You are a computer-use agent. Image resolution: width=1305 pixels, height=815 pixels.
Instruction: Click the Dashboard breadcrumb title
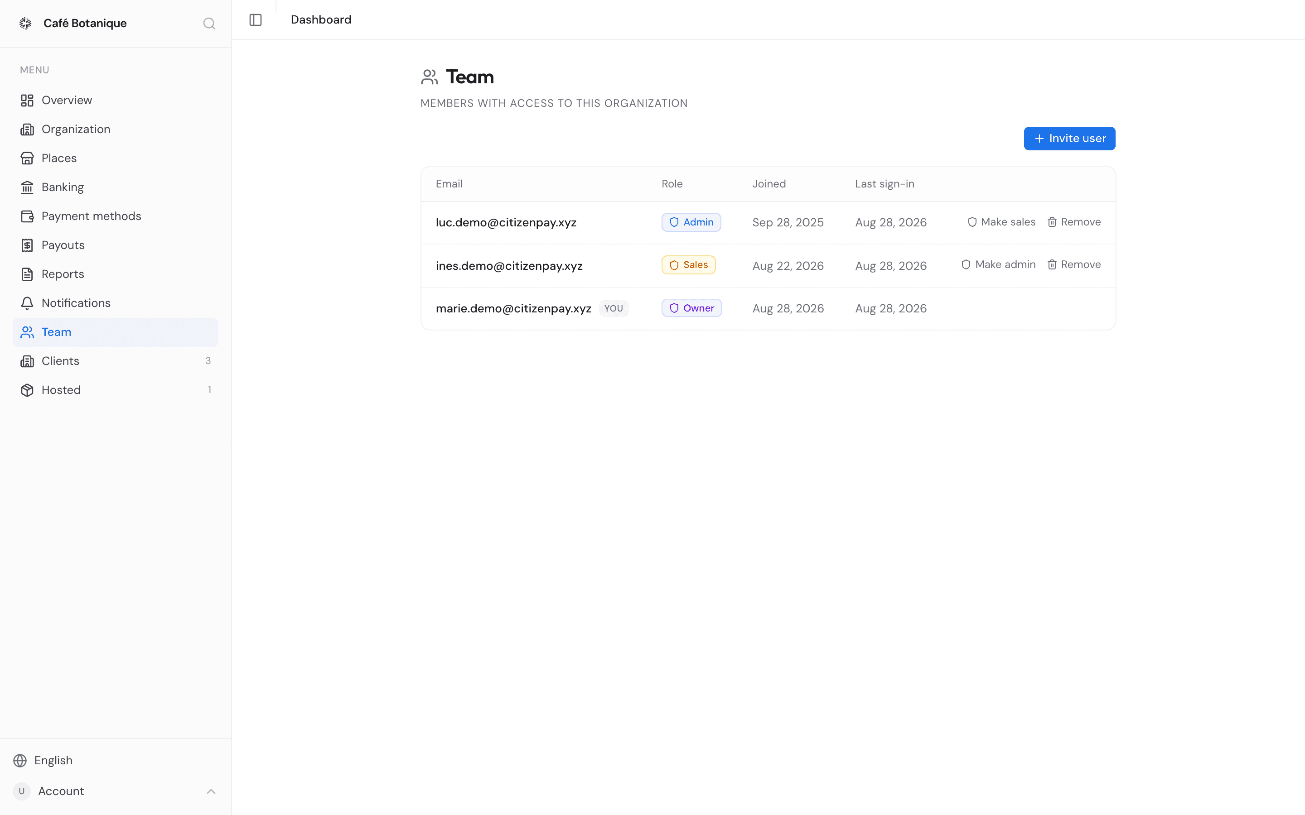321,20
